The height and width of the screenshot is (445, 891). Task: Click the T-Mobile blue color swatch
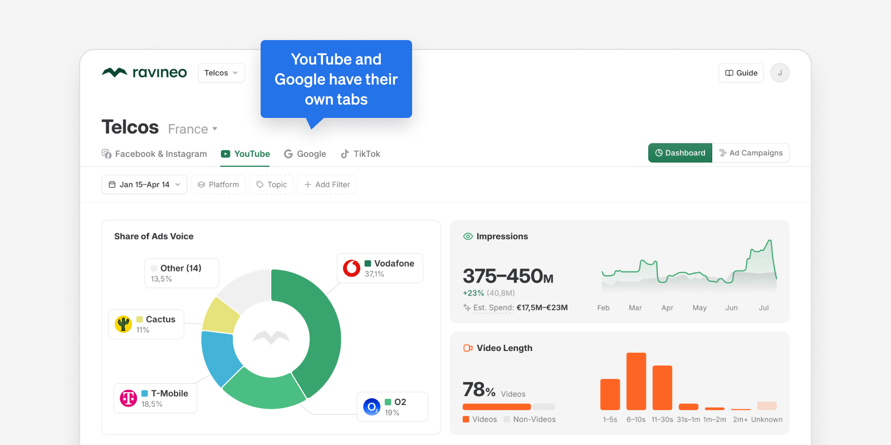pyautogui.click(x=145, y=393)
